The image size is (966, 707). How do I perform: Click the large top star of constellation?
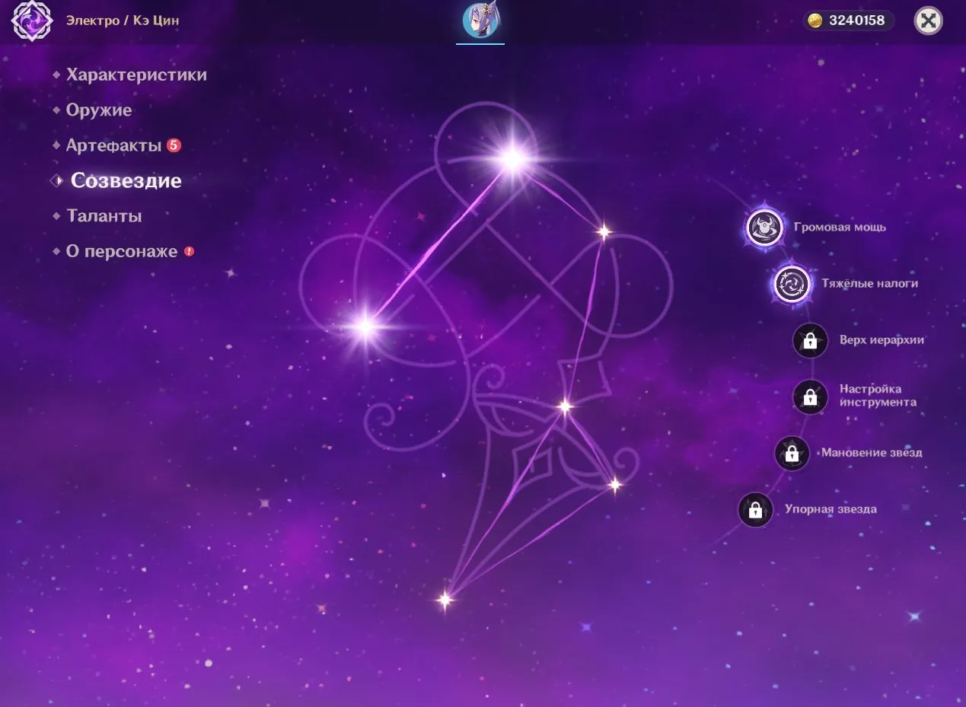point(512,158)
